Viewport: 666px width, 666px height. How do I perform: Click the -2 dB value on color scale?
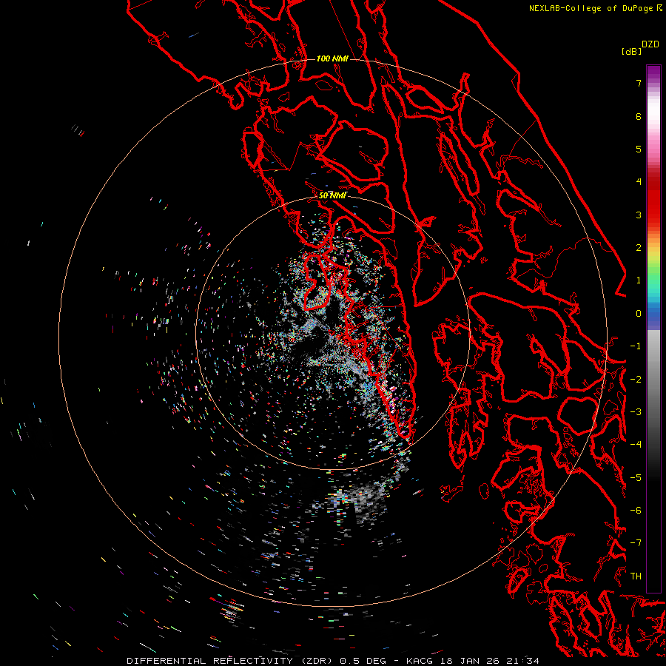(x=636, y=380)
